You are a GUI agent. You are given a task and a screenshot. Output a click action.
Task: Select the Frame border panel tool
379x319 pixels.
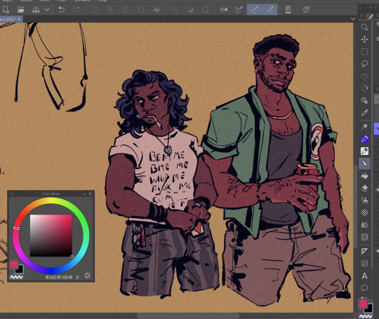pos(364,263)
